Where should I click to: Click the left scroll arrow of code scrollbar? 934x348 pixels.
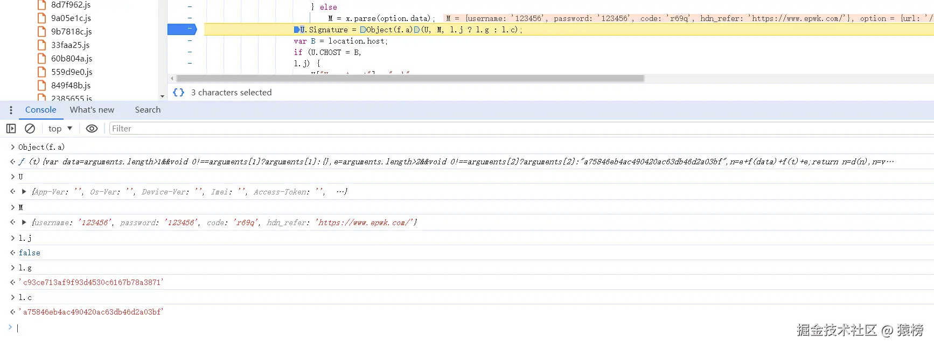coord(172,78)
